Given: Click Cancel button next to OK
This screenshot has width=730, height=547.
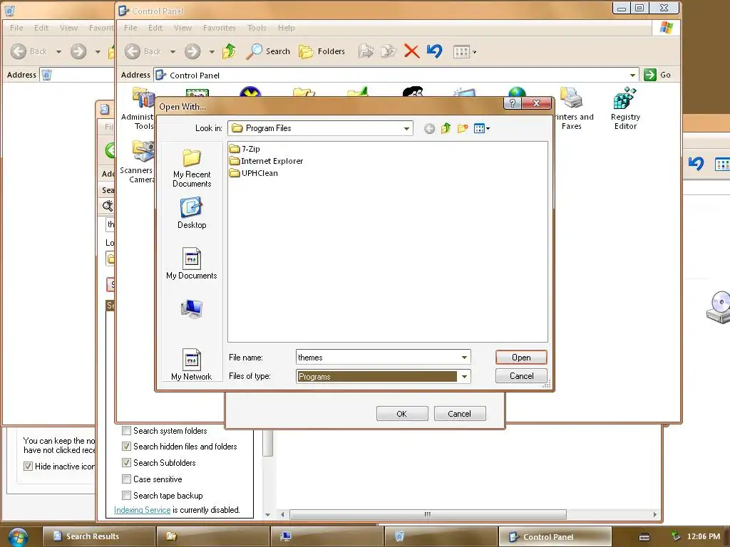Looking at the screenshot, I should [460, 414].
